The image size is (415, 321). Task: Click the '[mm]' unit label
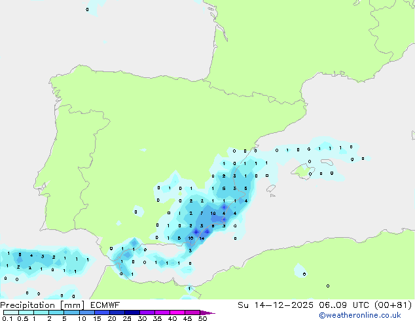[72, 305]
